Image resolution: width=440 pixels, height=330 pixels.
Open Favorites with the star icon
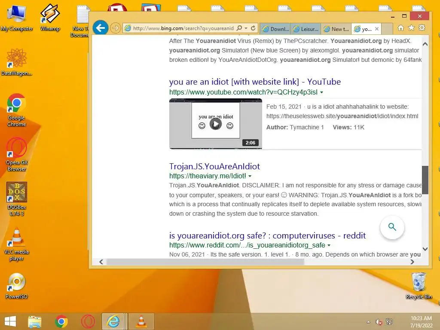(411, 27)
